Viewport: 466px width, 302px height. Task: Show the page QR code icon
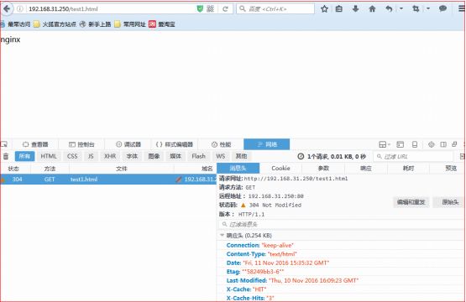click(x=211, y=9)
